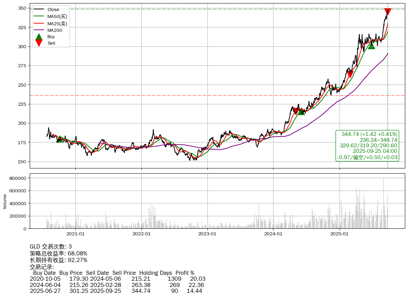Viewport: 408px width, 297px height.
Task: Click the green info box showing 344.74
Action: [x=368, y=146]
